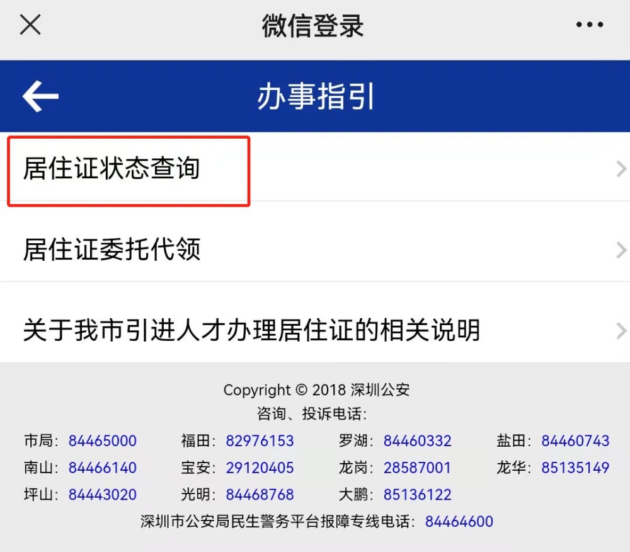
Task: Click the 市局 label
Action: click(41, 440)
